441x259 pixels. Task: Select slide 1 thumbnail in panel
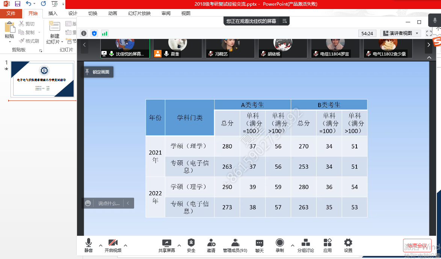point(42,79)
